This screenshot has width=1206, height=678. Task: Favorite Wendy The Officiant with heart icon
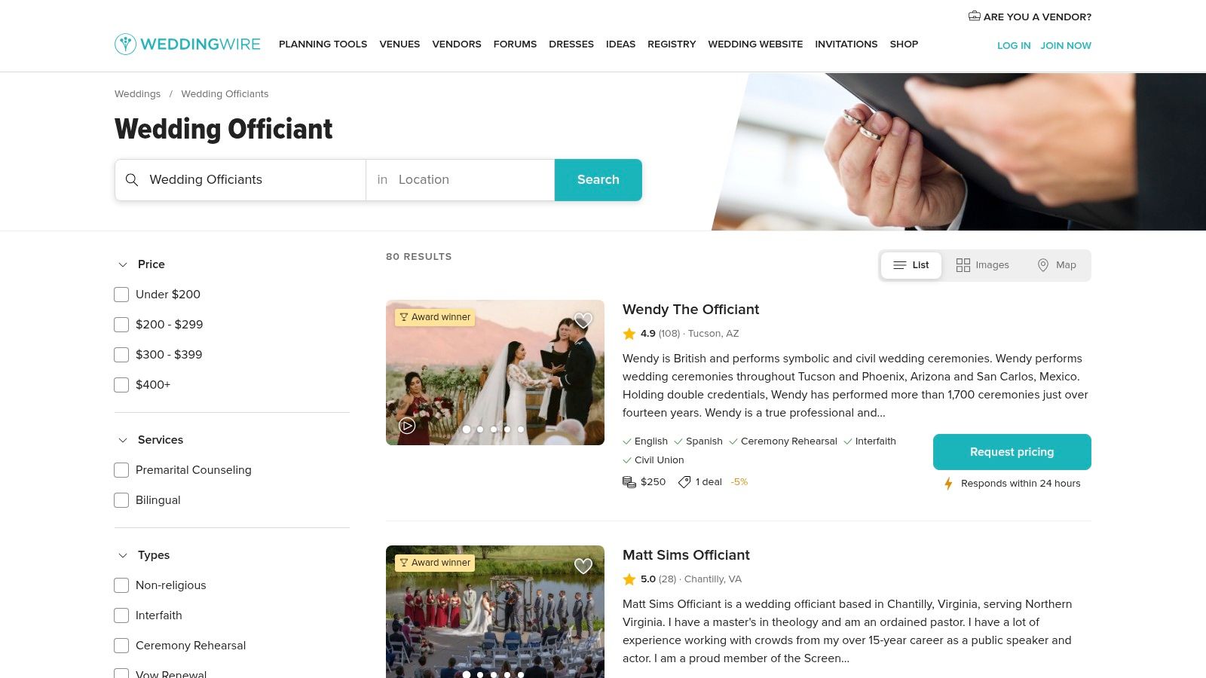(x=583, y=320)
